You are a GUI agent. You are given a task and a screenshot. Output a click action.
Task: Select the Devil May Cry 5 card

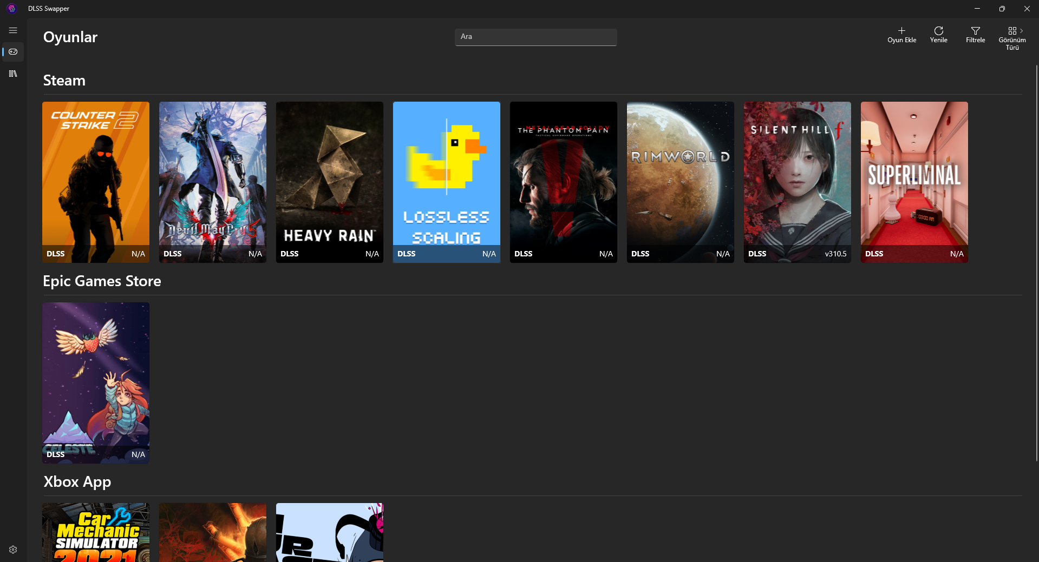pyautogui.click(x=213, y=182)
